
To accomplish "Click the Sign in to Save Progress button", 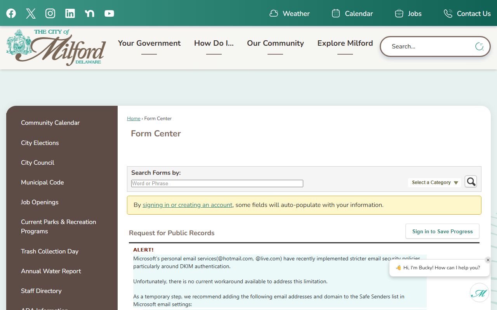I will [x=442, y=231].
